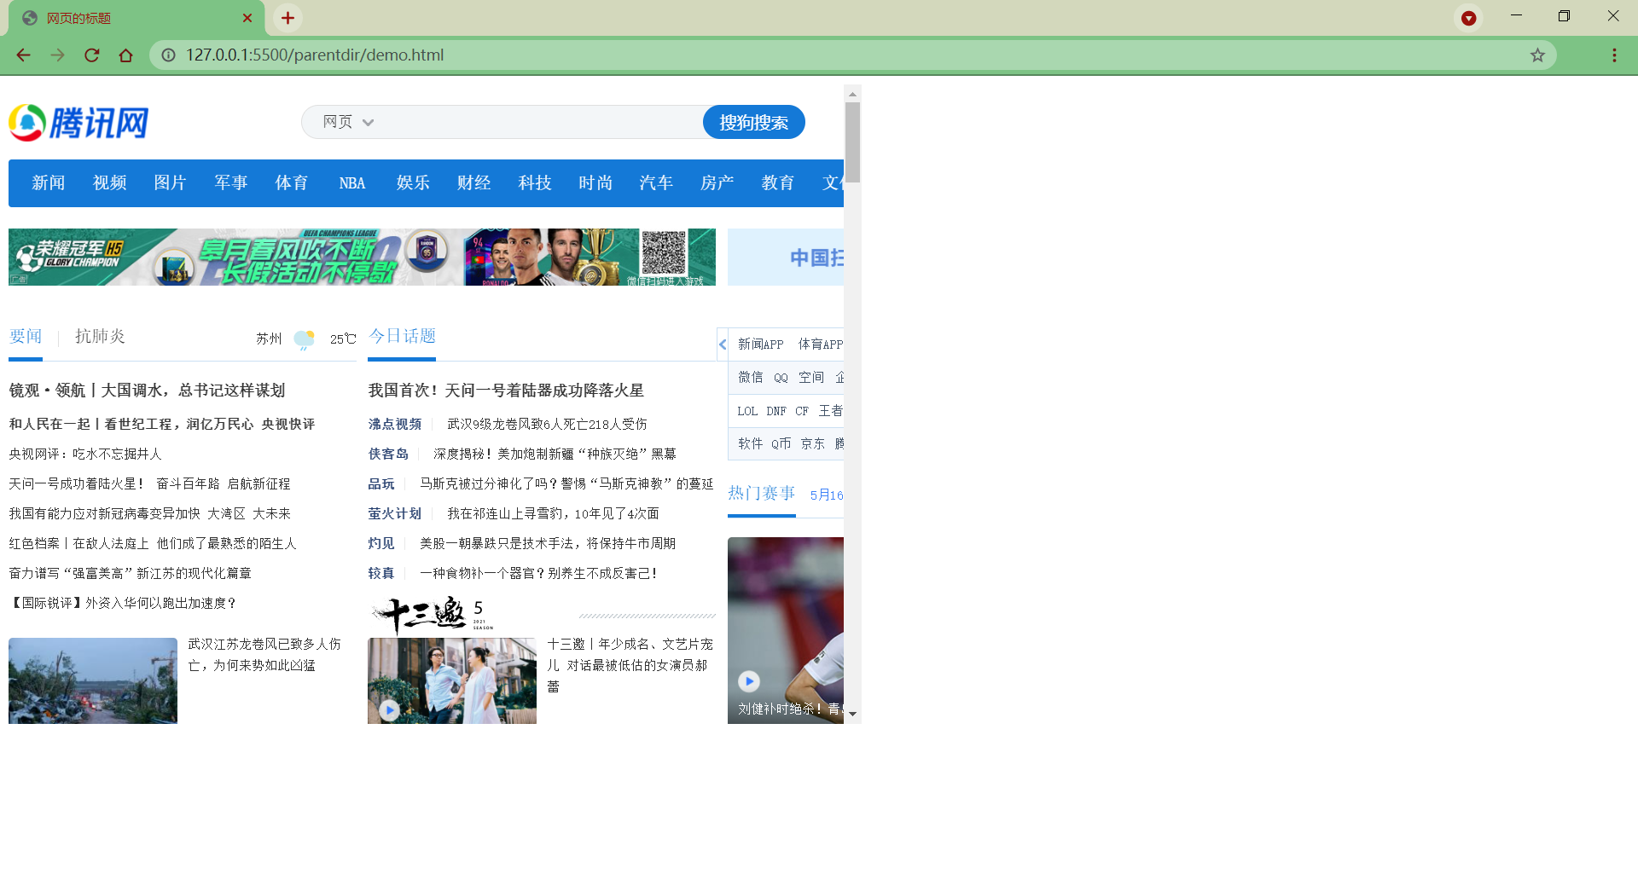The image size is (1638, 874).
Task: Click the 腾讯网 logo
Action: coord(78,122)
